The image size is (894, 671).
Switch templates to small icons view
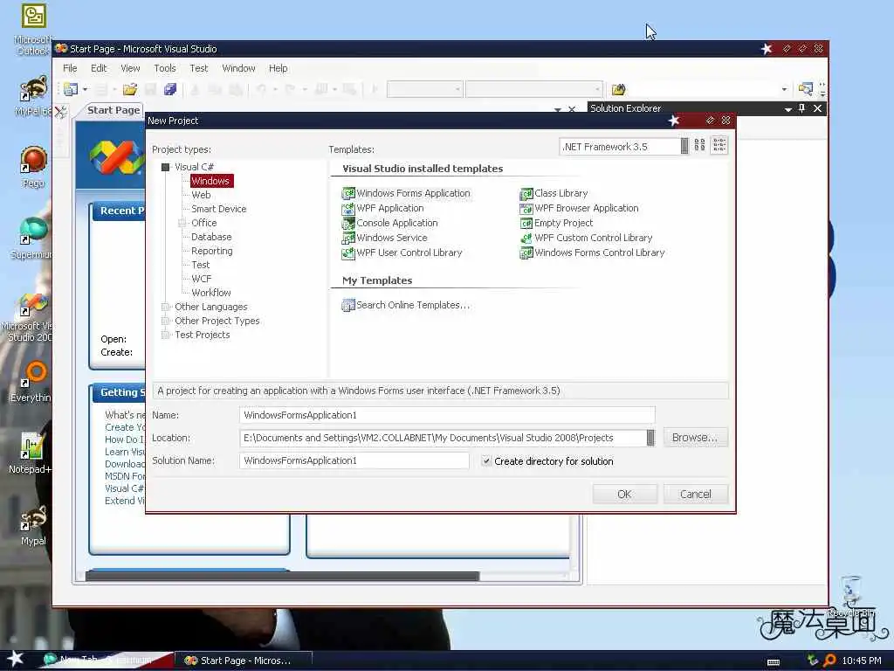click(719, 146)
